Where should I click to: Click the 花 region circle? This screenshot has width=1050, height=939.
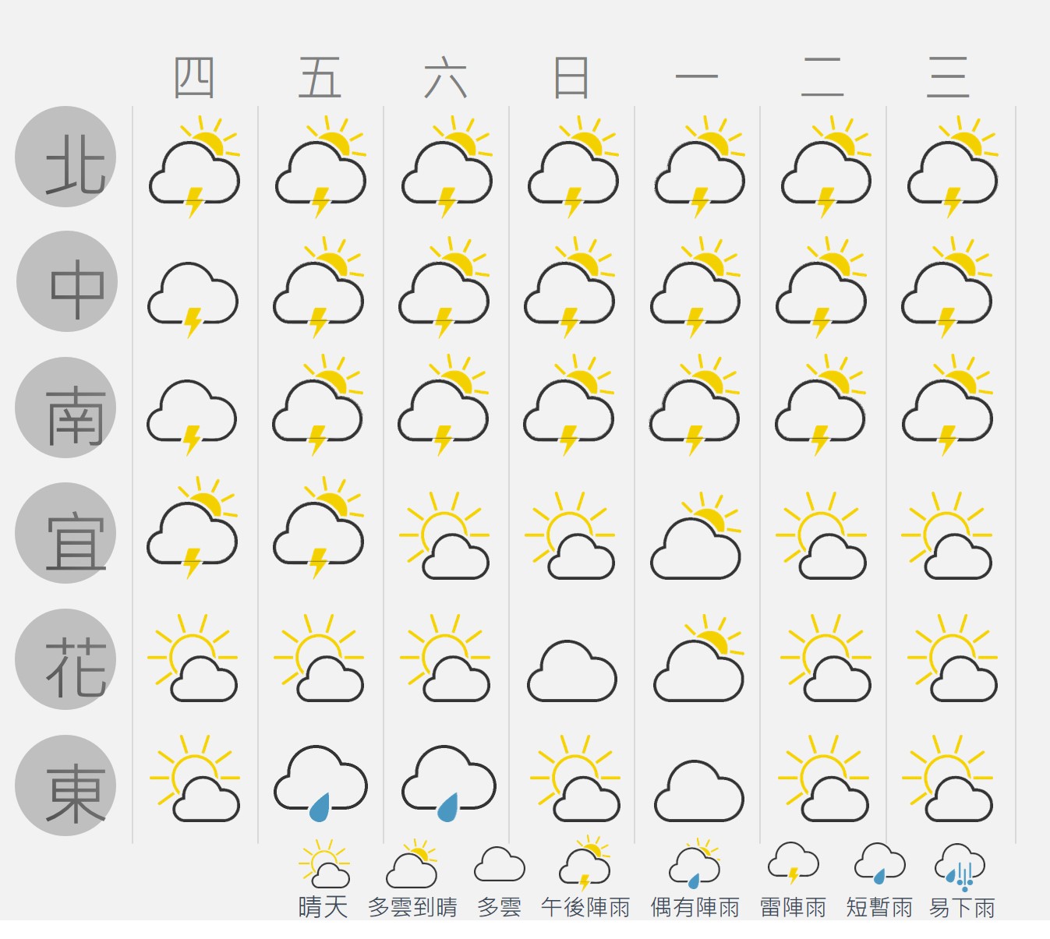click(65, 659)
